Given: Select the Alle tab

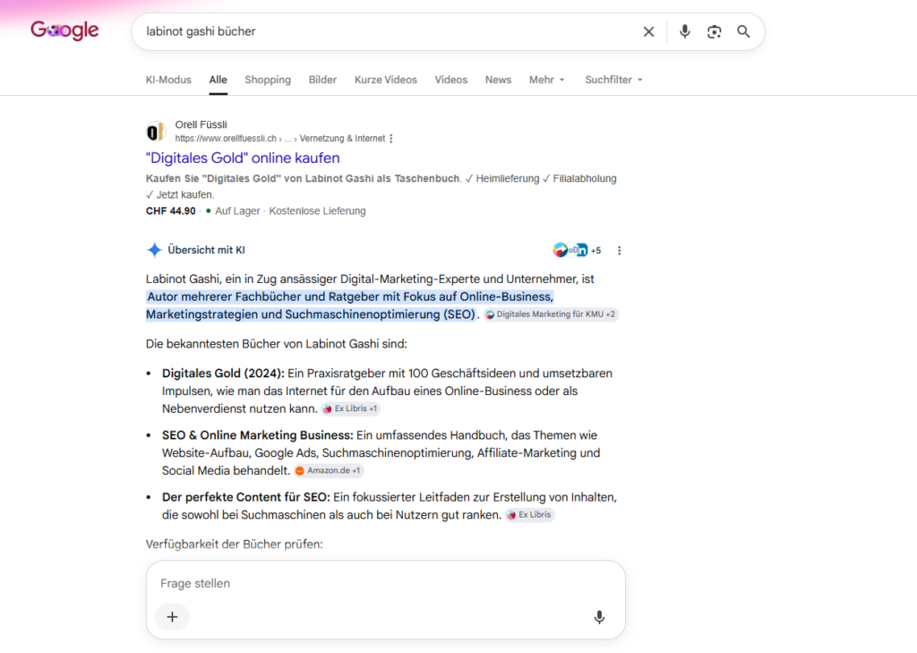Looking at the screenshot, I should [219, 80].
